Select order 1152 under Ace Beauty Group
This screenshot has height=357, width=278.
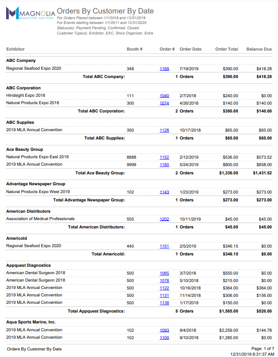[x=164, y=157]
